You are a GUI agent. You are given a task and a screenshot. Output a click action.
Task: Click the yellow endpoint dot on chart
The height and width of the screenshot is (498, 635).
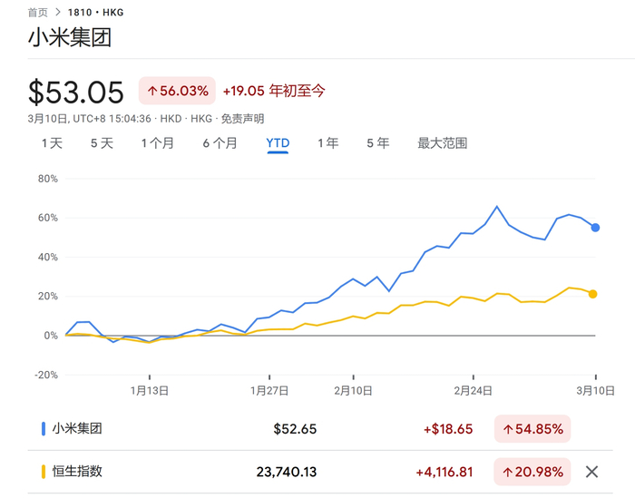(592, 294)
